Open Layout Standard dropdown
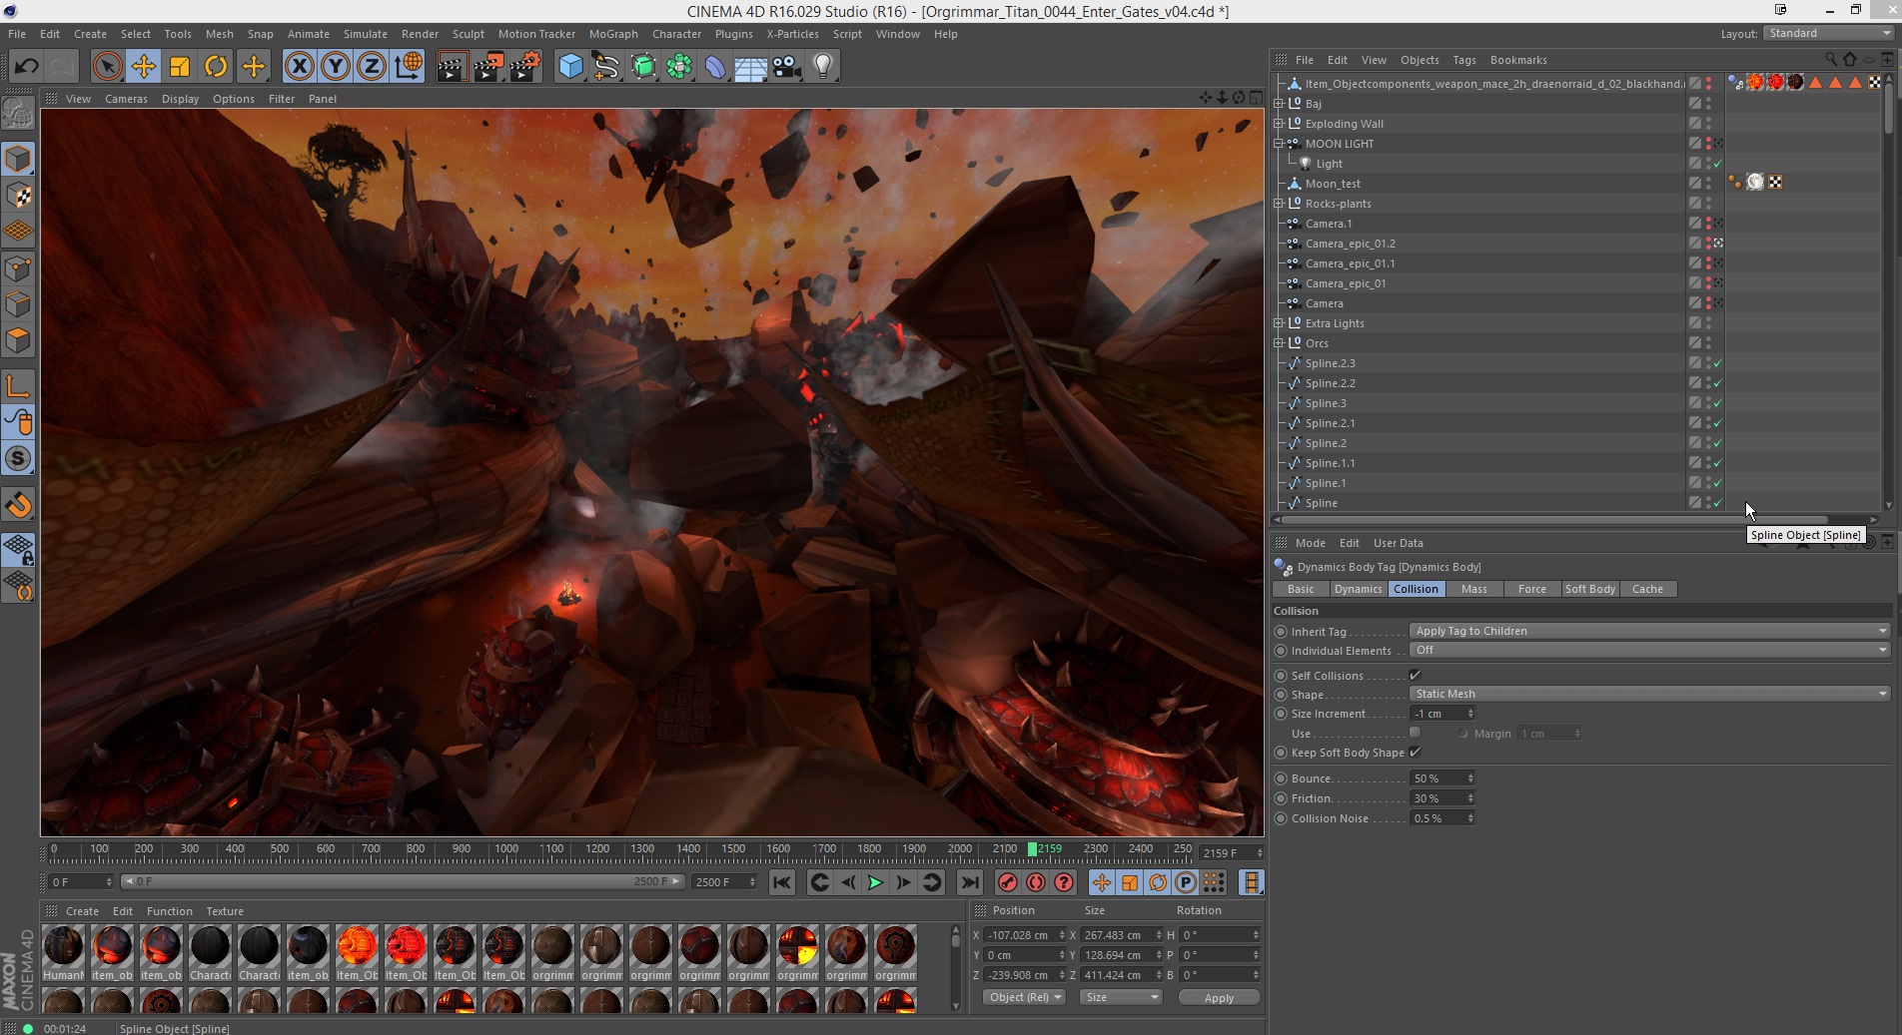Image resolution: width=1902 pixels, height=1035 pixels. [x=1828, y=33]
